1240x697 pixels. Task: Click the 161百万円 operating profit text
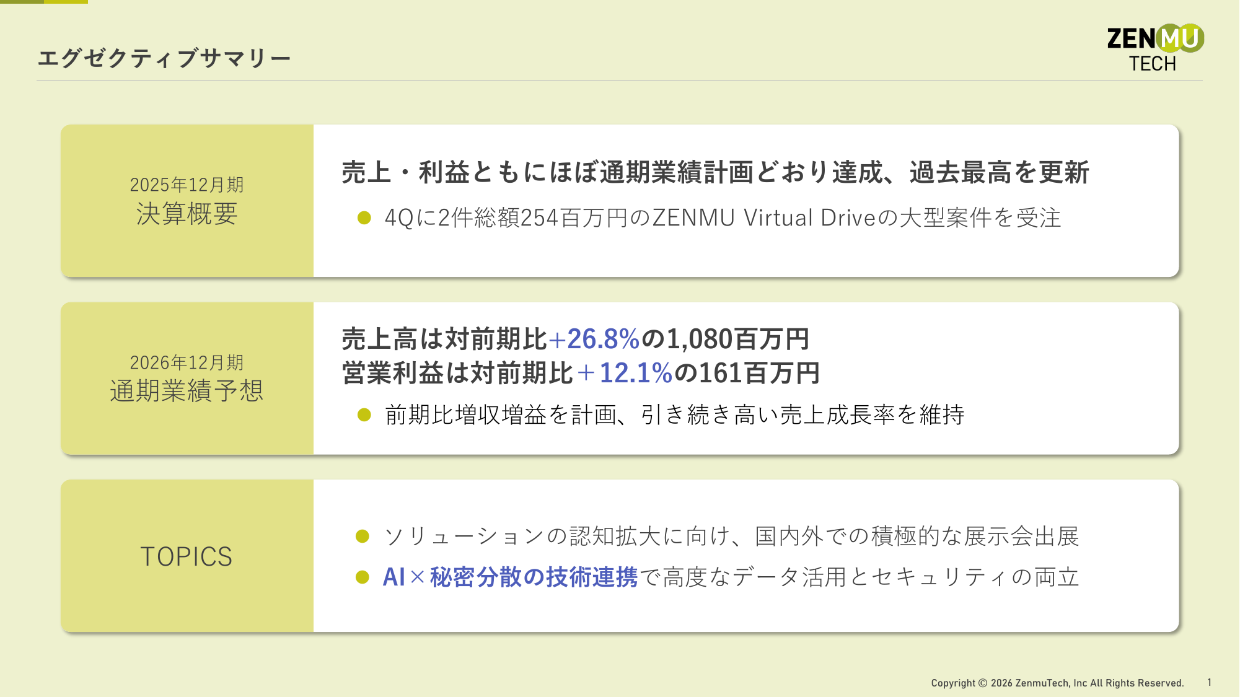coord(759,373)
